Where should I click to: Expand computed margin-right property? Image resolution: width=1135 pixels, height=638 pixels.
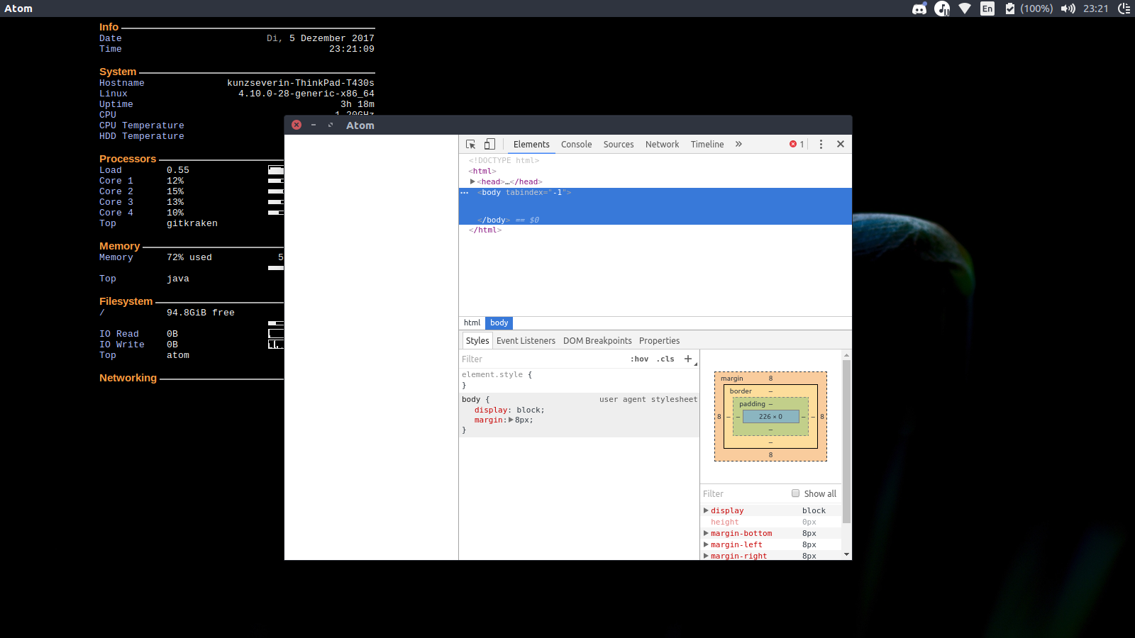[x=706, y=556]
